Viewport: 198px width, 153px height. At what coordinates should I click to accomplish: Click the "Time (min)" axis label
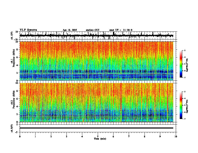point(100,139)
